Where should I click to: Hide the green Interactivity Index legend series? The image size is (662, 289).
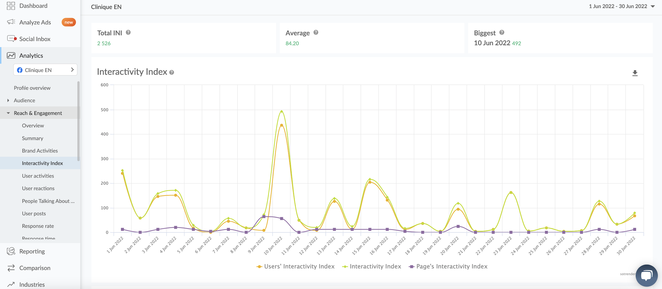tap(371, 266)
